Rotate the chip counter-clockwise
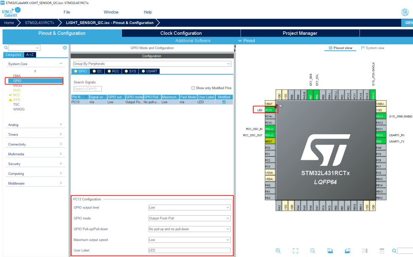Screen dimensions: 413x257 347,250
